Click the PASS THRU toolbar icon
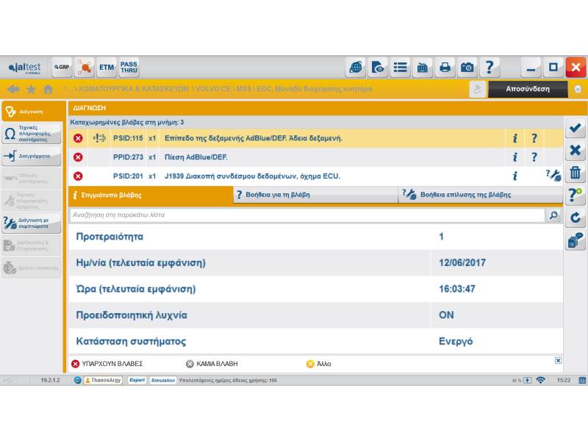The image size is (588, 441). tap(129, 68)
